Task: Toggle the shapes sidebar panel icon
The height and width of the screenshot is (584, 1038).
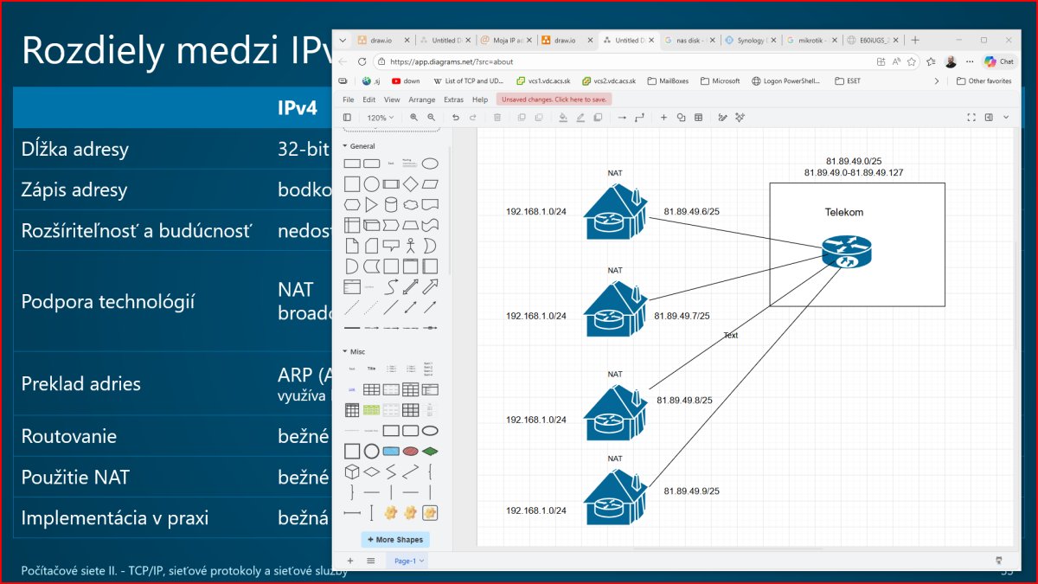Action: (x=347, y=118)
